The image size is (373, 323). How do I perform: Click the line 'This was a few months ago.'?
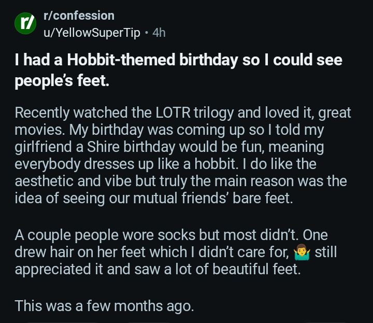104,306
